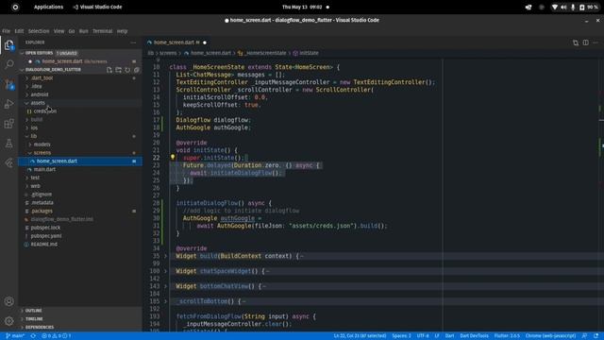Image resolution: width=604 pixels, height=340 pixels.
Task: Open the system volume indicator
Action: click(563, 7)
